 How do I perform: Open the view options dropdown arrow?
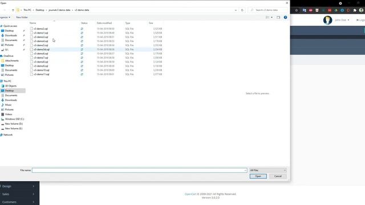click(x=271, y=17)
